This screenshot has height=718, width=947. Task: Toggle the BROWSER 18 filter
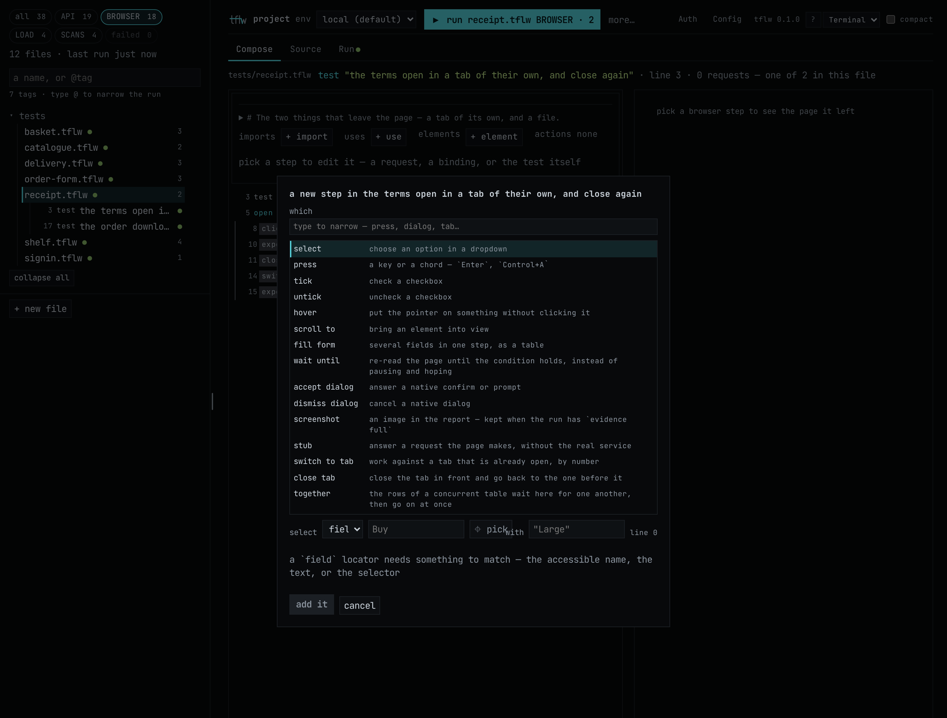132,17
